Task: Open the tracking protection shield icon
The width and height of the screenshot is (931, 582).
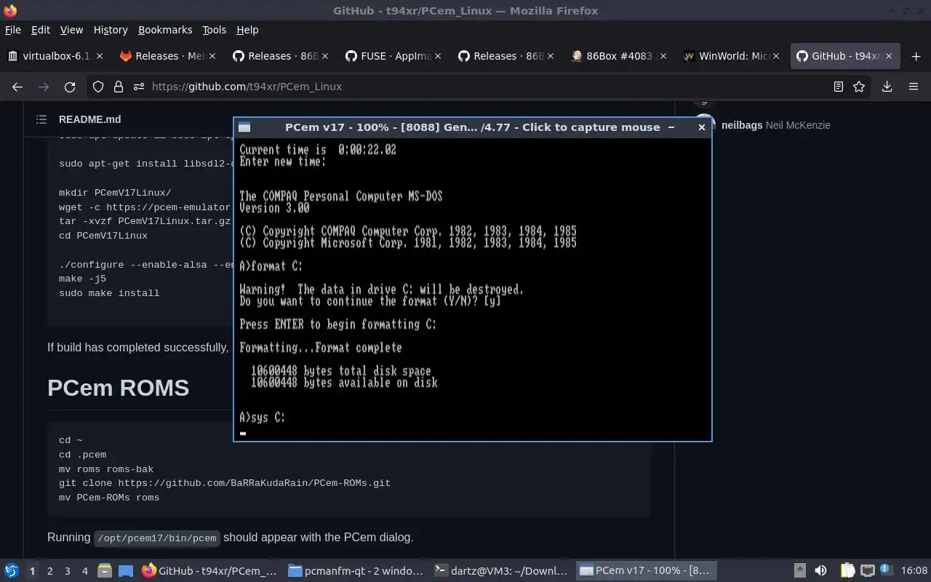Action: pyautogui.click(x=98, y=87)
